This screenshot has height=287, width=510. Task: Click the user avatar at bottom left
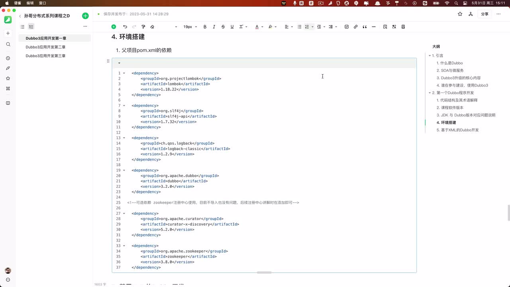(x=8, y=271)
